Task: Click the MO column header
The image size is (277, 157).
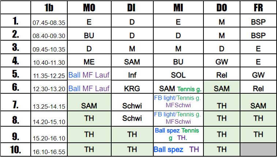Action: tap(89, 7)
